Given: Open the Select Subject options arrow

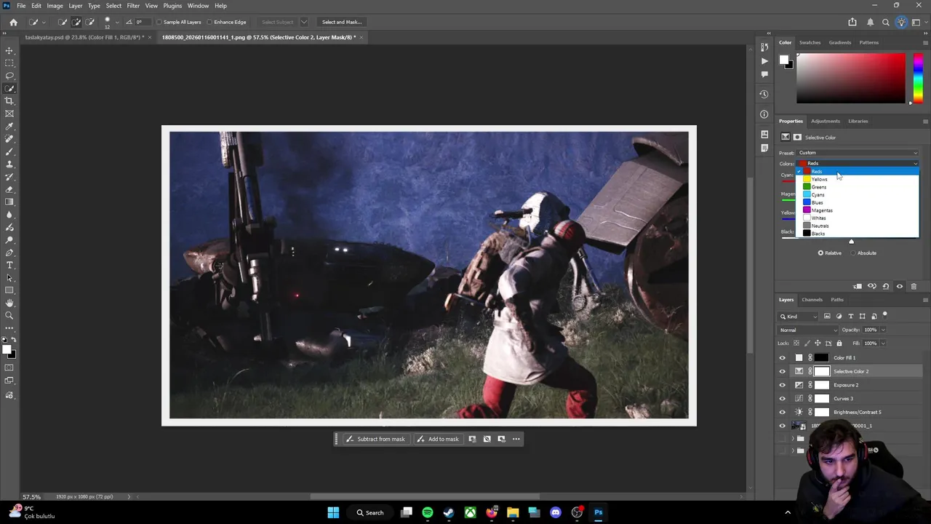Looking at the screenshot, I should (303, 22).
